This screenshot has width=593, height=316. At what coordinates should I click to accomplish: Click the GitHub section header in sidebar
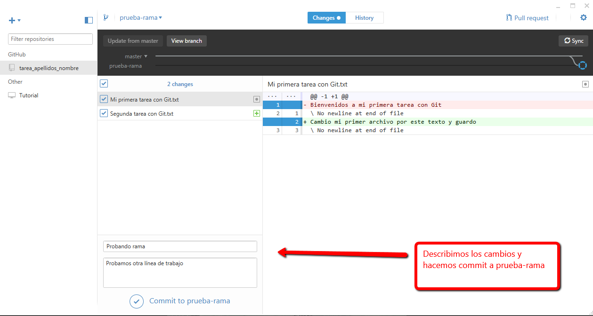point(17,55)
